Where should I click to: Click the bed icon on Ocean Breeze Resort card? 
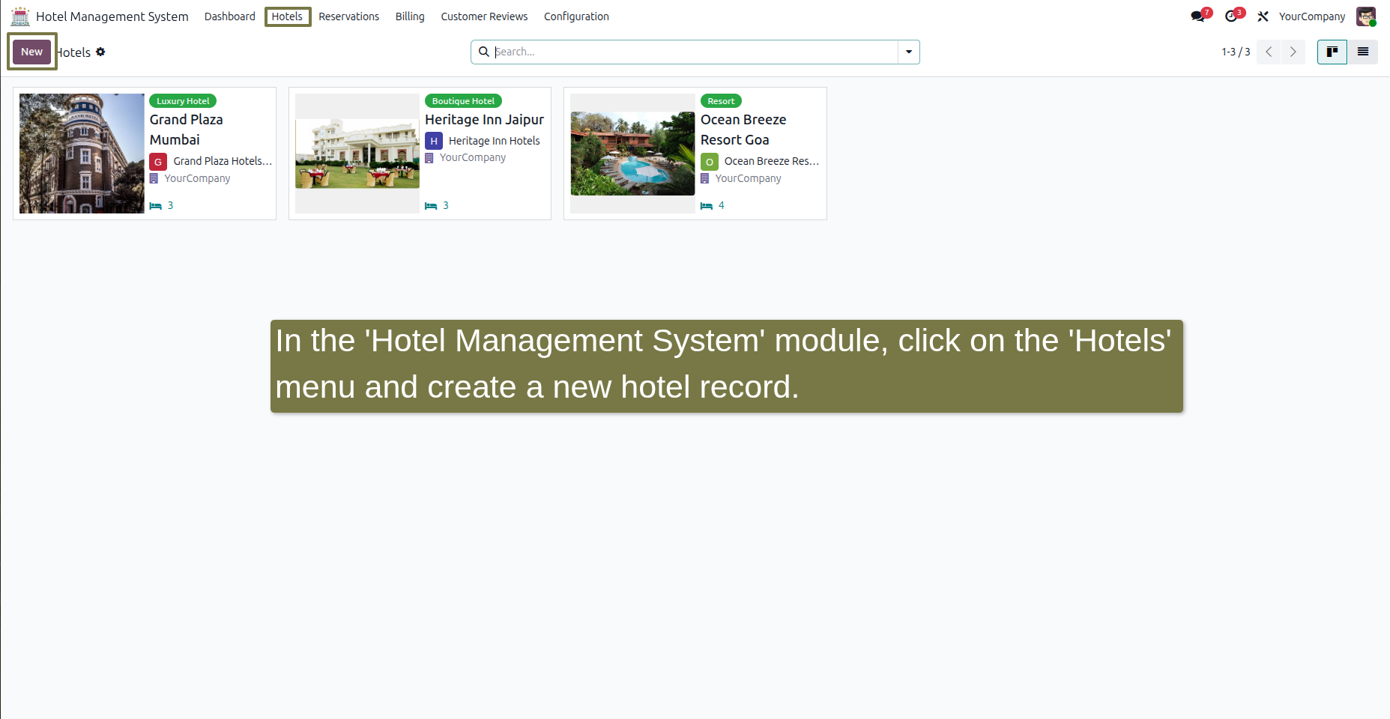pos(707,206)
